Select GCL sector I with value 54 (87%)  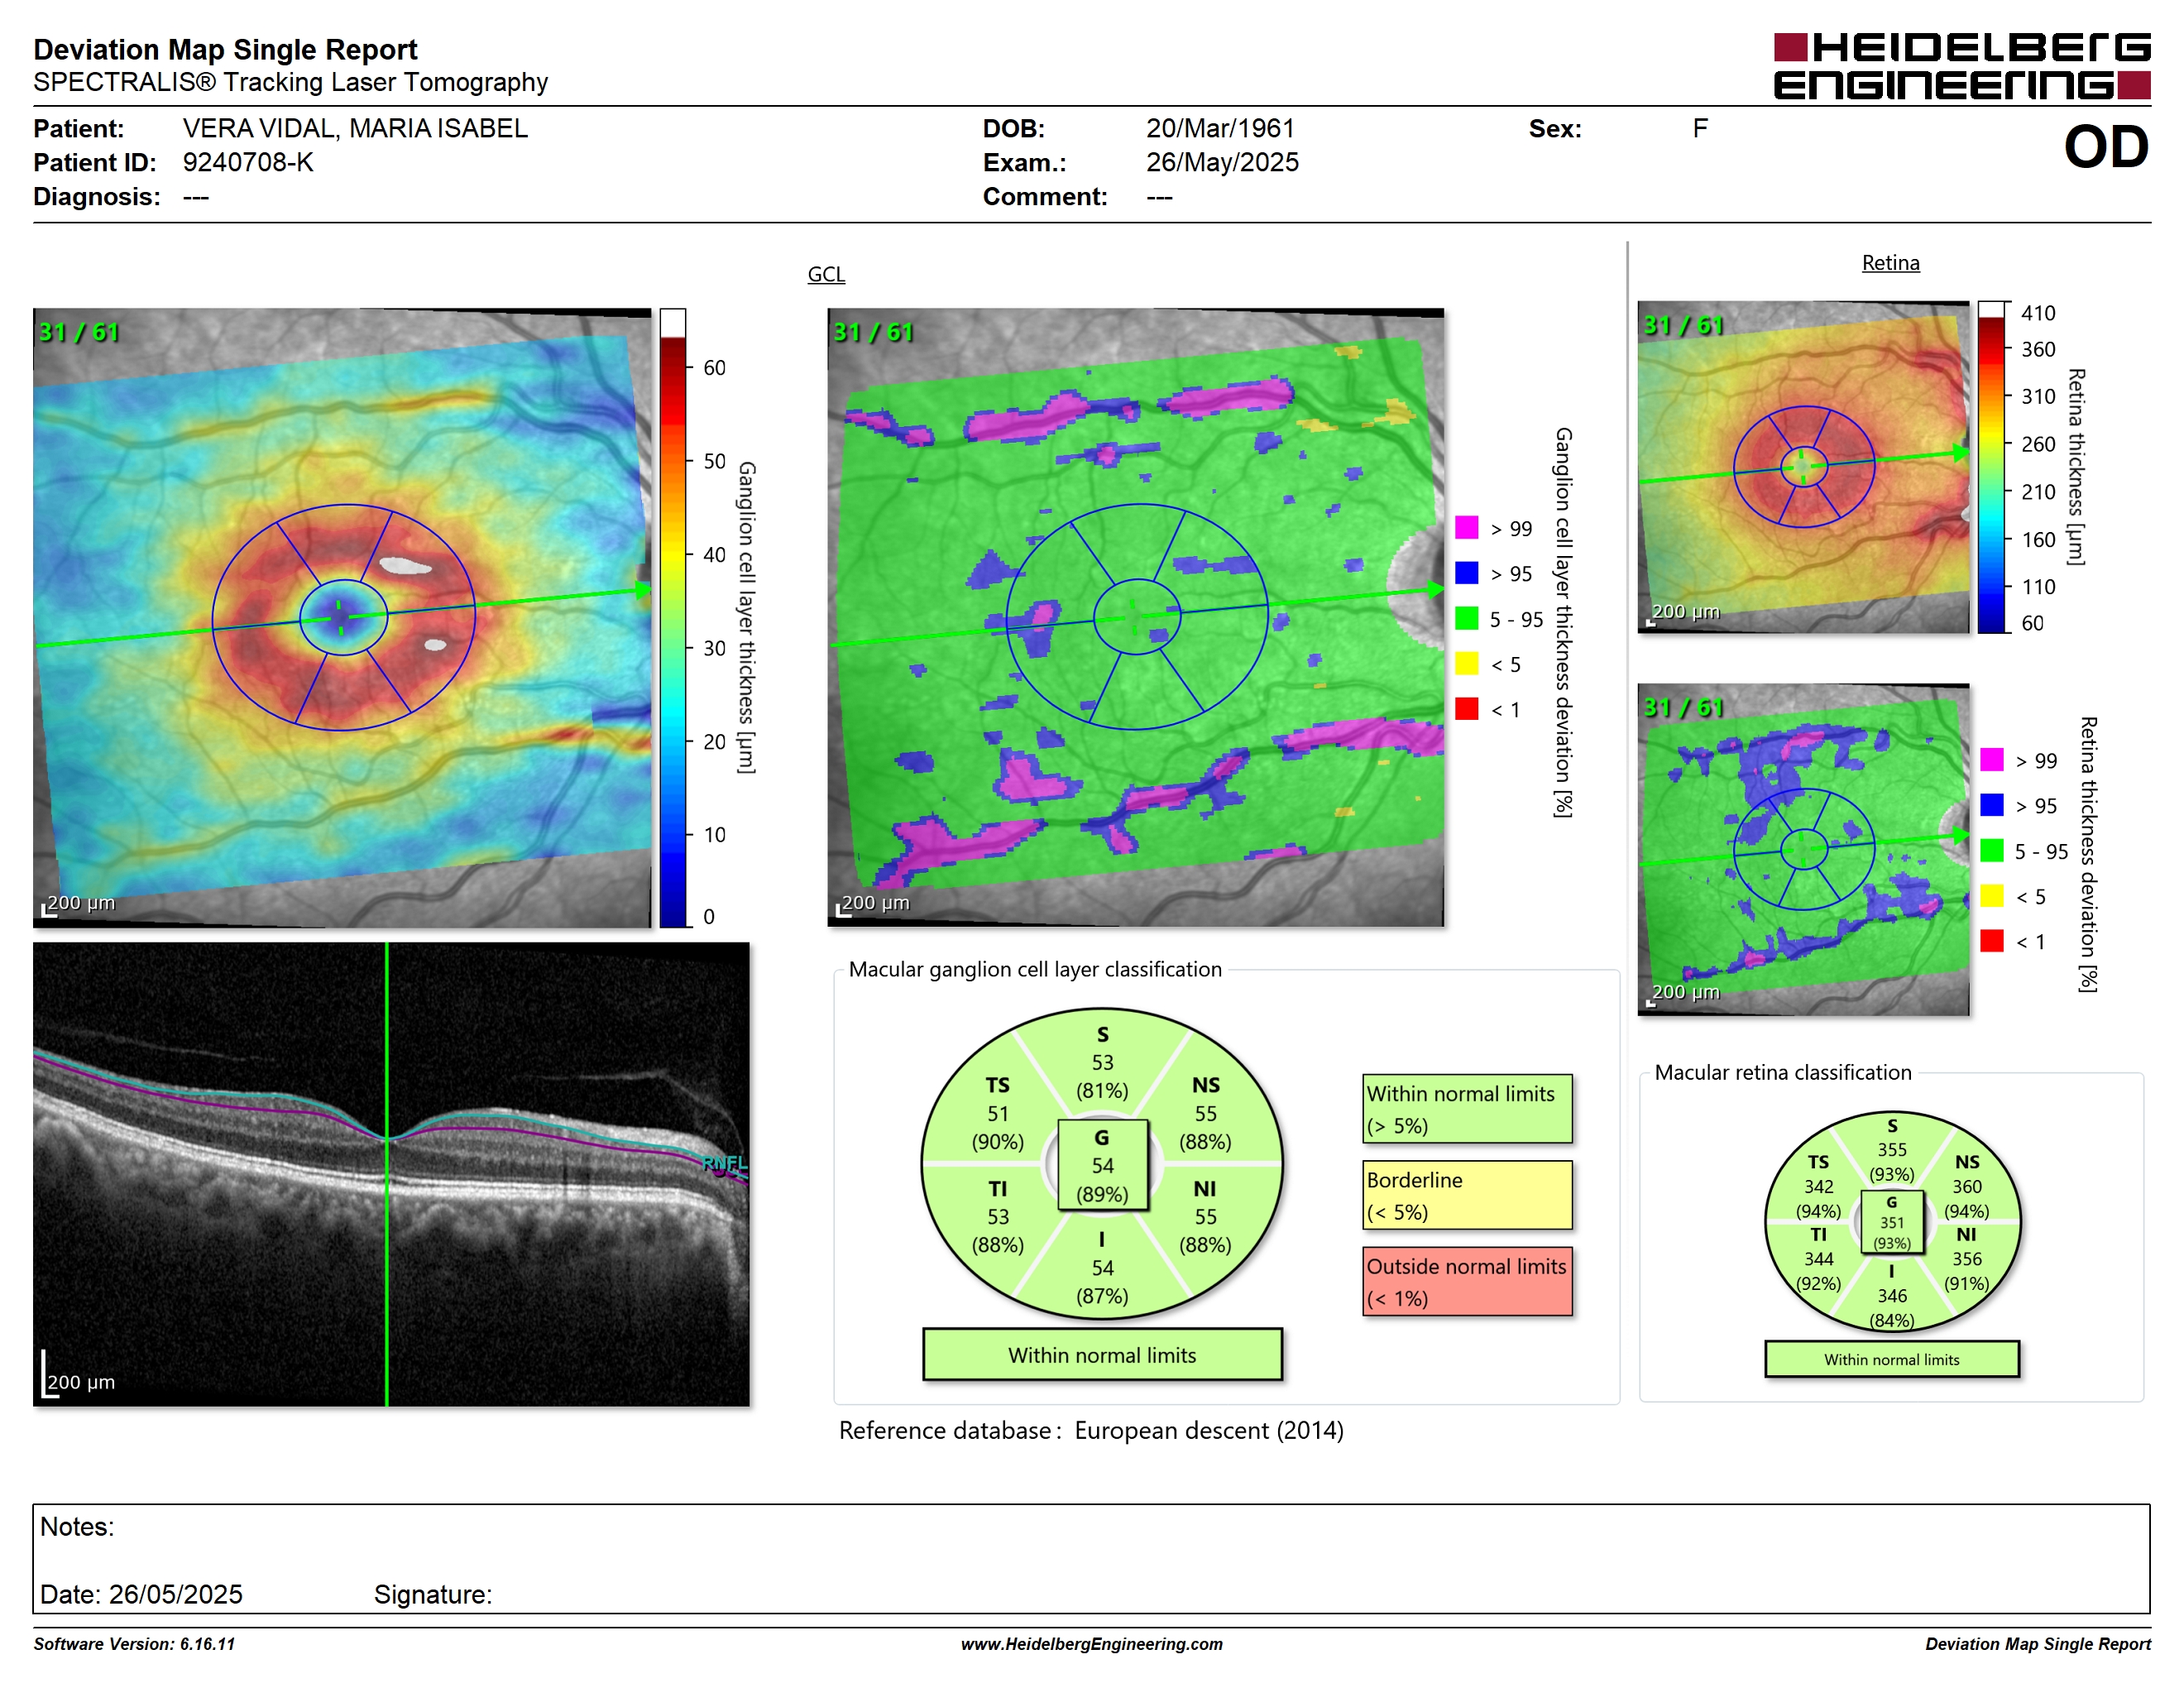(x=1102, y=1268)
